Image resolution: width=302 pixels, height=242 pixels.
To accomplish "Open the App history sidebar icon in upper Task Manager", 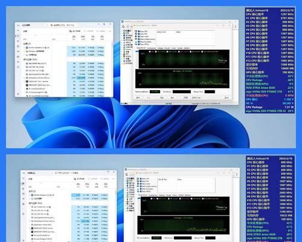I will coord(18,46).
